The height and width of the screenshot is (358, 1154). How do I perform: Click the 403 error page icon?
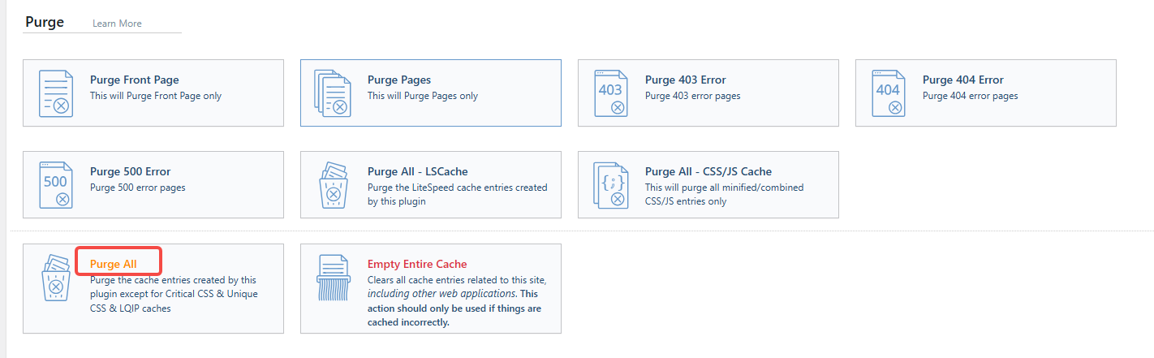click(x=610, y=93)
